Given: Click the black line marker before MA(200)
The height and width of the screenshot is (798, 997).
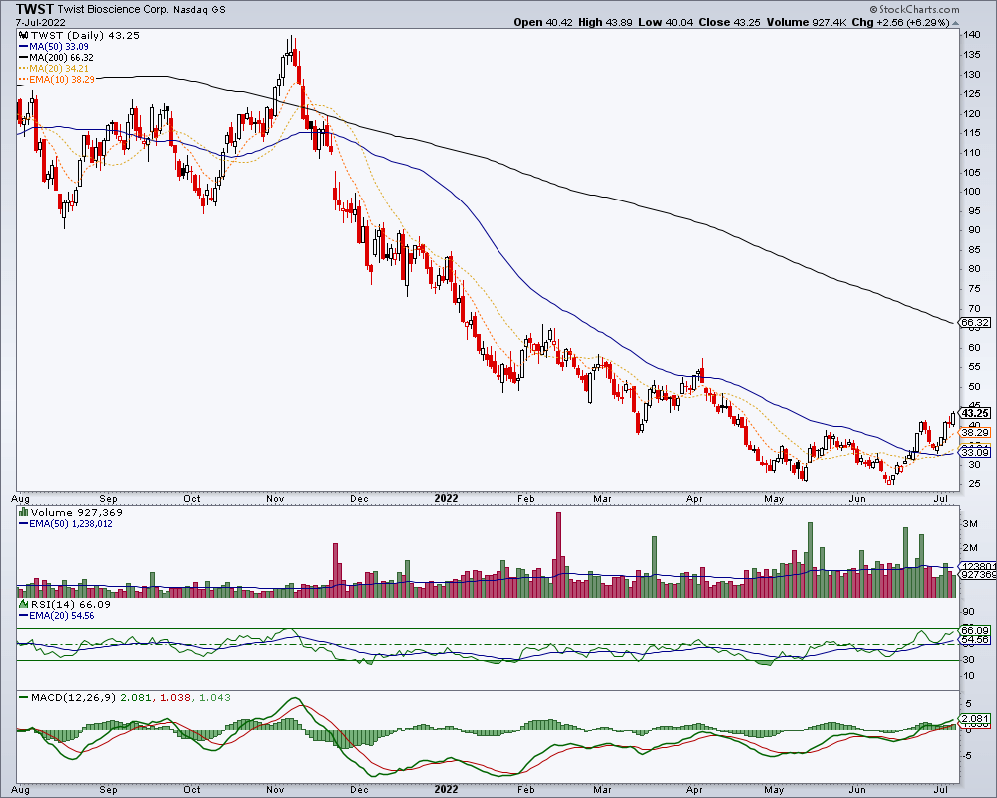Looking at the screenshot, I should click(x=24, y=57).
